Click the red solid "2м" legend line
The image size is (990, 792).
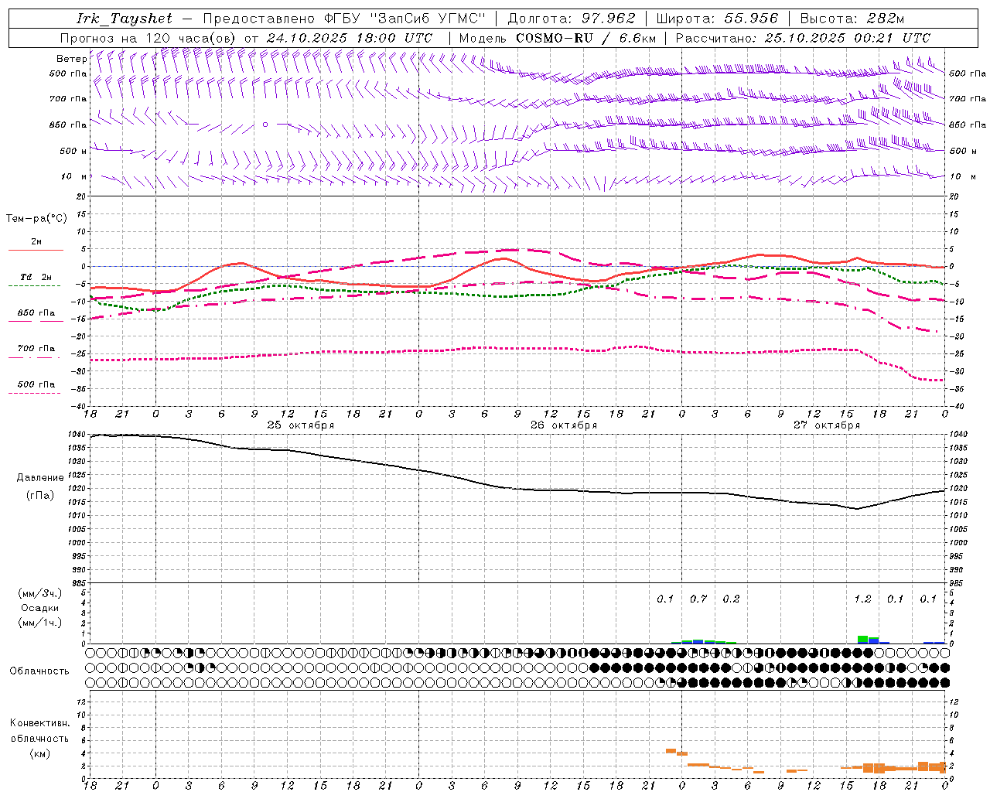36,251
